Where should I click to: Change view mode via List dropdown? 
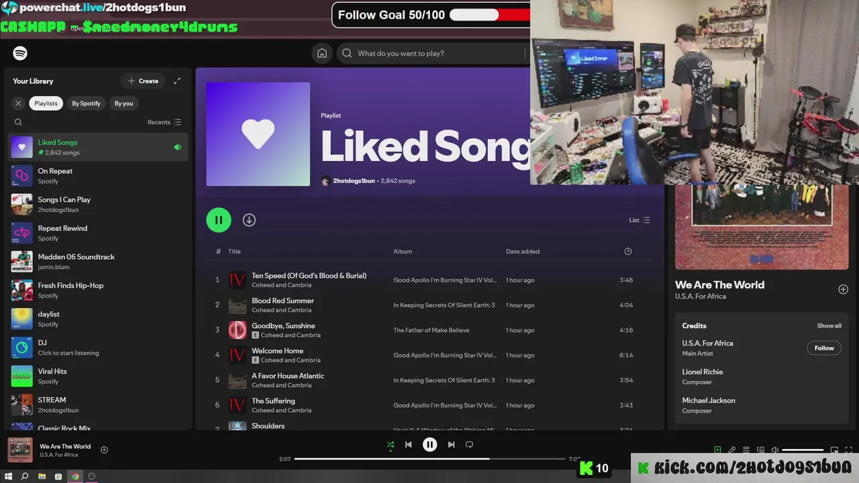pos(639,220)
